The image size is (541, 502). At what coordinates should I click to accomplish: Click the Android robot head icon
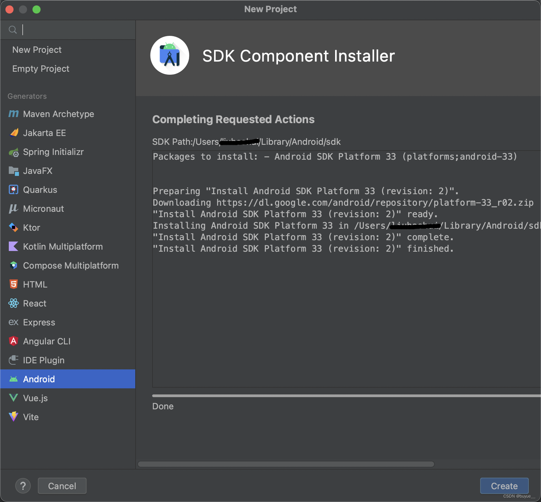(x=14, y=379)
